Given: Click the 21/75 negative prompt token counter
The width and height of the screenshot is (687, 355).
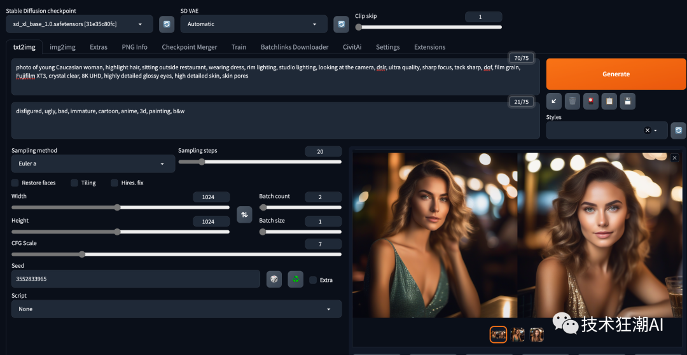Looking at the screenshot, I should coord(522,102).
